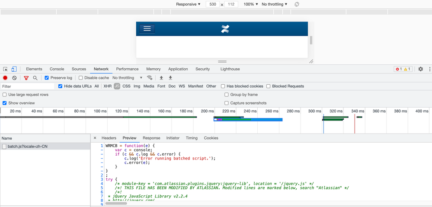Export HAR file with download arrow
The width and height of the screenshot is (432, 207).
point(170,78)
